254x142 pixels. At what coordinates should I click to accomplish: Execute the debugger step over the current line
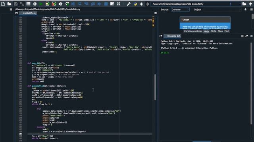pos(80,4)
